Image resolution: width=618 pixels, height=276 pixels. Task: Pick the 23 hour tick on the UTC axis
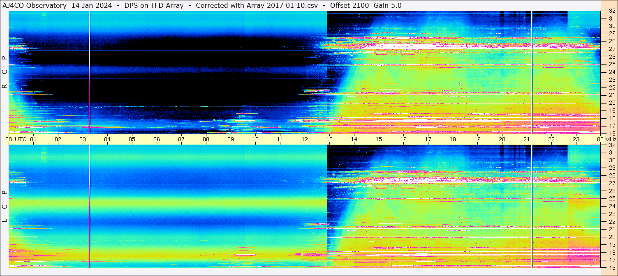point(576,139)
